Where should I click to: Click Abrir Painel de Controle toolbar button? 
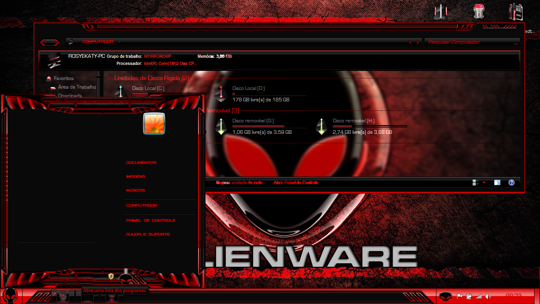click(296, 182)
